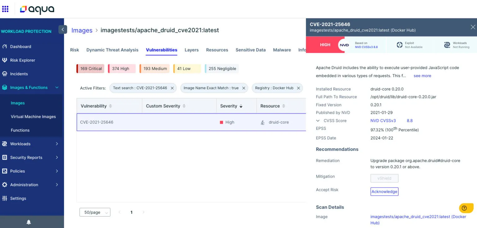Open the NVD CVSSv3 link

point(383,121)
